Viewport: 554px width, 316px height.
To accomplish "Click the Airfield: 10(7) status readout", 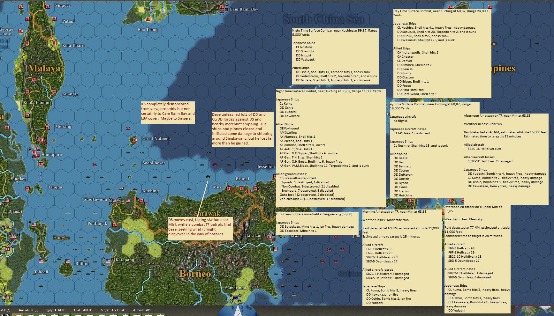I will [x=28, y=310].
